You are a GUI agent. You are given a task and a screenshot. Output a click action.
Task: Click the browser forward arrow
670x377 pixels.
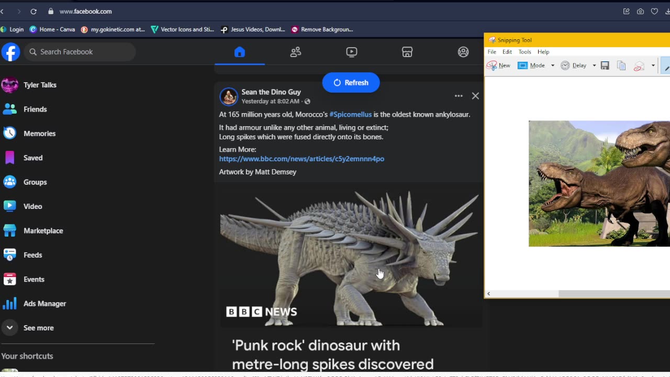(x=19, y=11)
